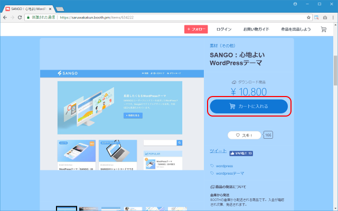Click the URL address bar
The image size is (338, 211).
click(168, 17)
